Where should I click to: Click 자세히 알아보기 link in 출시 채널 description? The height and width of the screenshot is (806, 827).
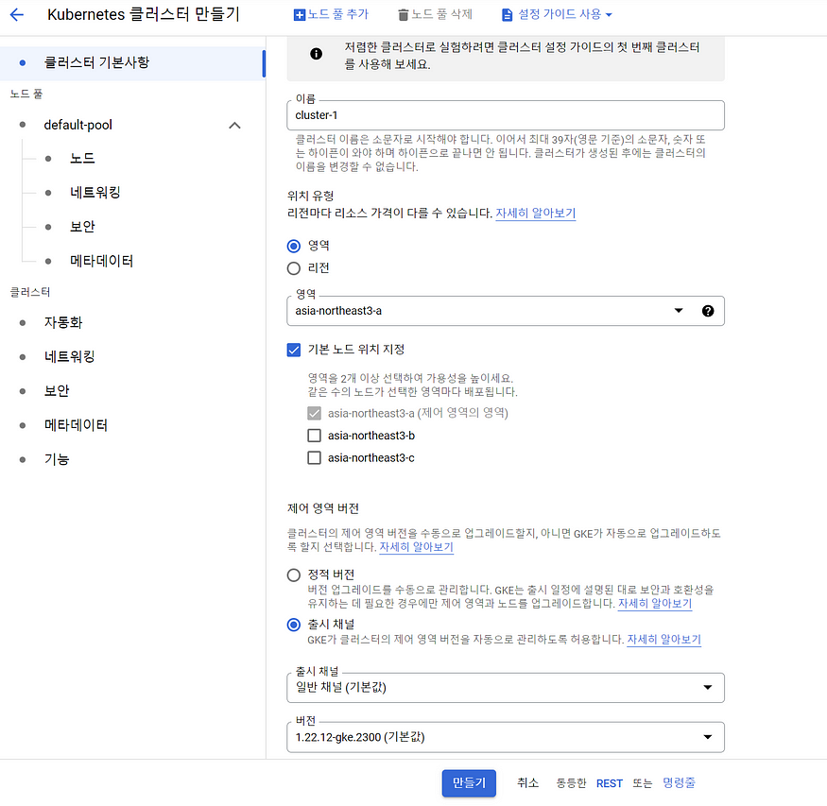(663, 640)
